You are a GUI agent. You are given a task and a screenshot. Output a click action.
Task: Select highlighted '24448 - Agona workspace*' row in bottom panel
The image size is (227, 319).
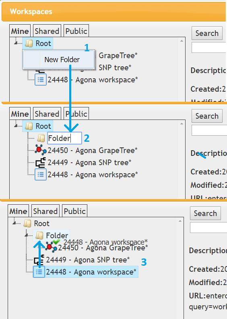pyautogui.click(x=86, y=272)
